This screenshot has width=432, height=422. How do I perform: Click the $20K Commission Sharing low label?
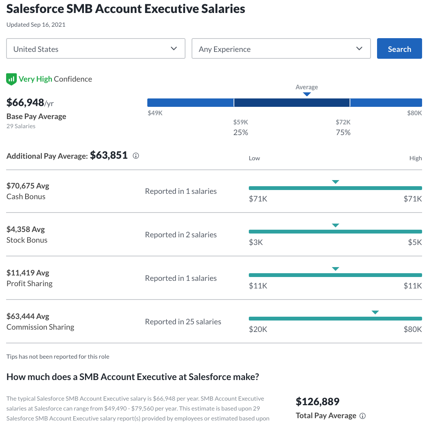tap(258, 329)
